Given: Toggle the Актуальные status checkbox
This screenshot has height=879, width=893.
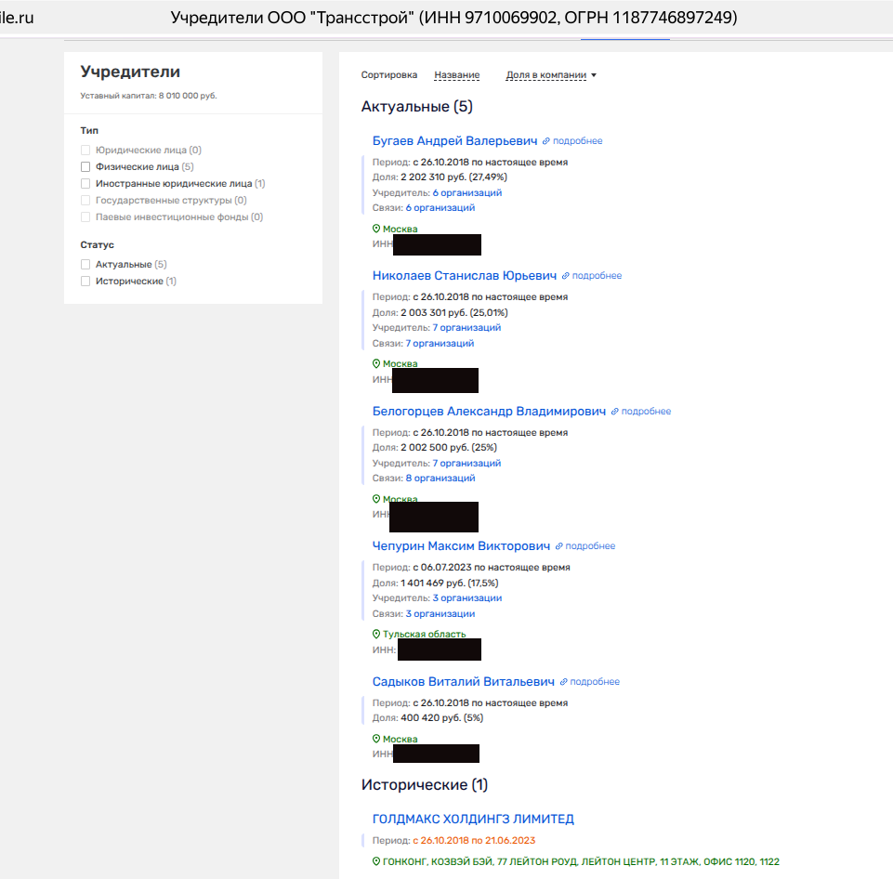Looking at the screenshot, I should click(85, 265).
